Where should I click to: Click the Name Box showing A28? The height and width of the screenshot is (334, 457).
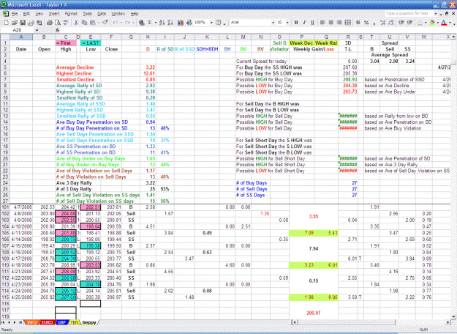coord(18,30)
